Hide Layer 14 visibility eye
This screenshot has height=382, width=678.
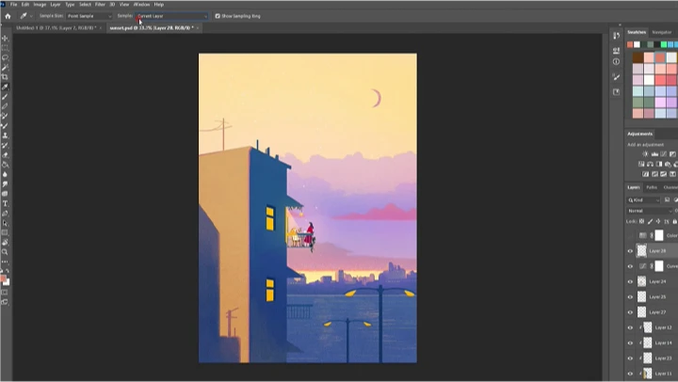[x=630, y=343]
